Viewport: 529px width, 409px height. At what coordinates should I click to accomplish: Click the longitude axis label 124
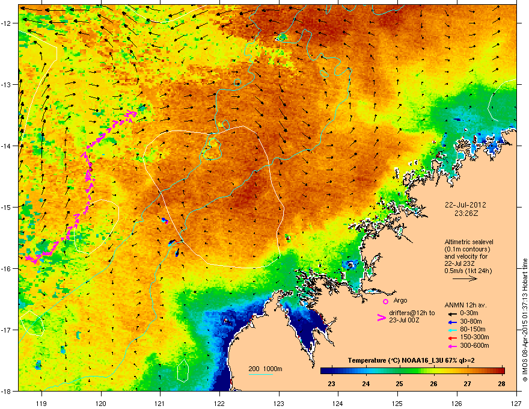pyautogui.click(x=338, y=403)
